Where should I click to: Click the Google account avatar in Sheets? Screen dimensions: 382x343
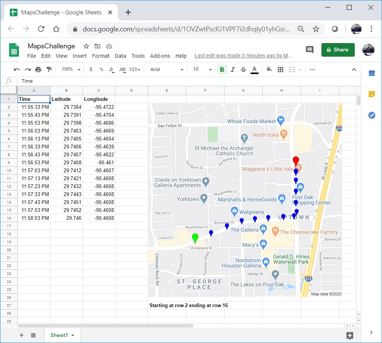coord(368,50)
